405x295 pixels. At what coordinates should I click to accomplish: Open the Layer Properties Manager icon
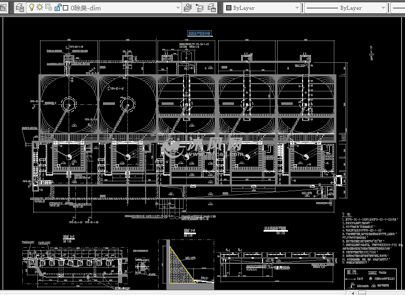coord(20,8)
